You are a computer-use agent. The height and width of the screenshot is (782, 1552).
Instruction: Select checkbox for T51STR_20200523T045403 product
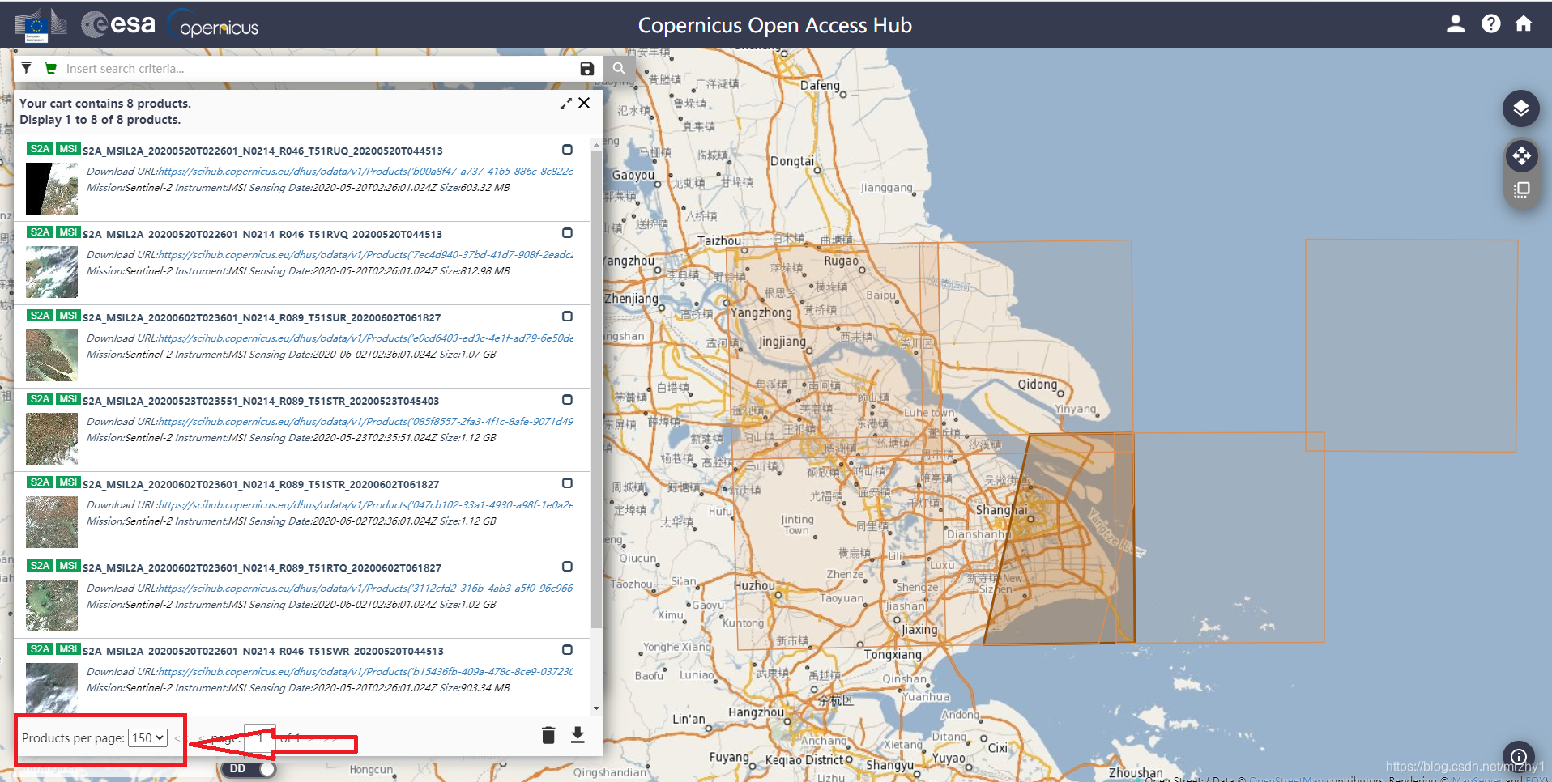(567, 400)
